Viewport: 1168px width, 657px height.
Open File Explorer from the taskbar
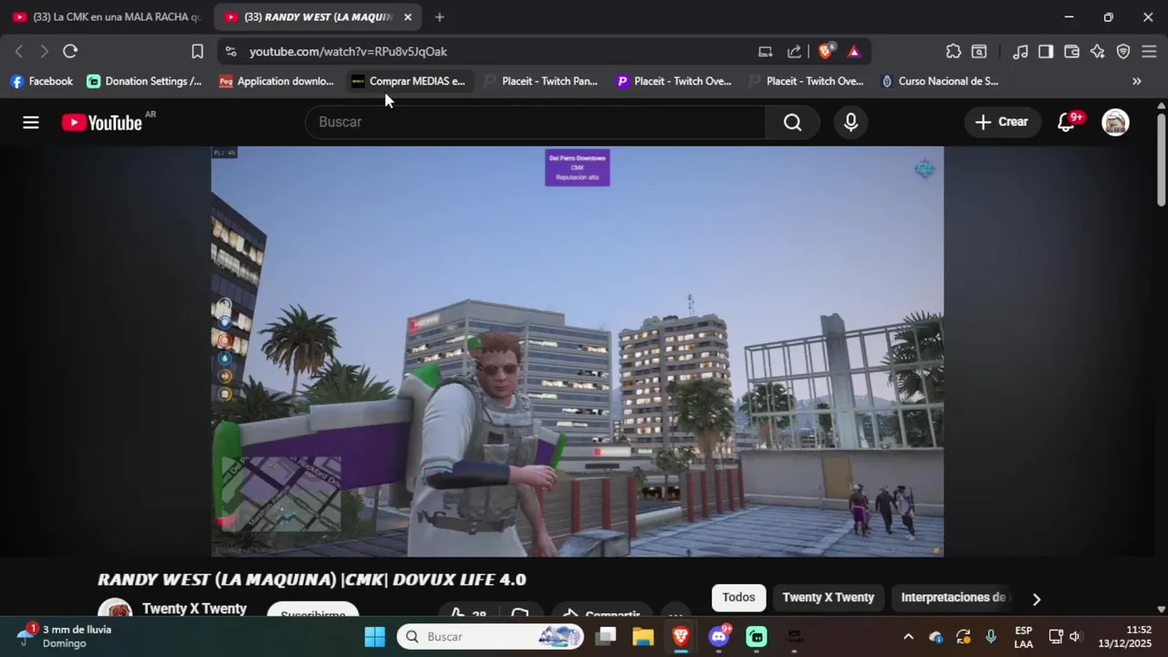coord(643,637)
